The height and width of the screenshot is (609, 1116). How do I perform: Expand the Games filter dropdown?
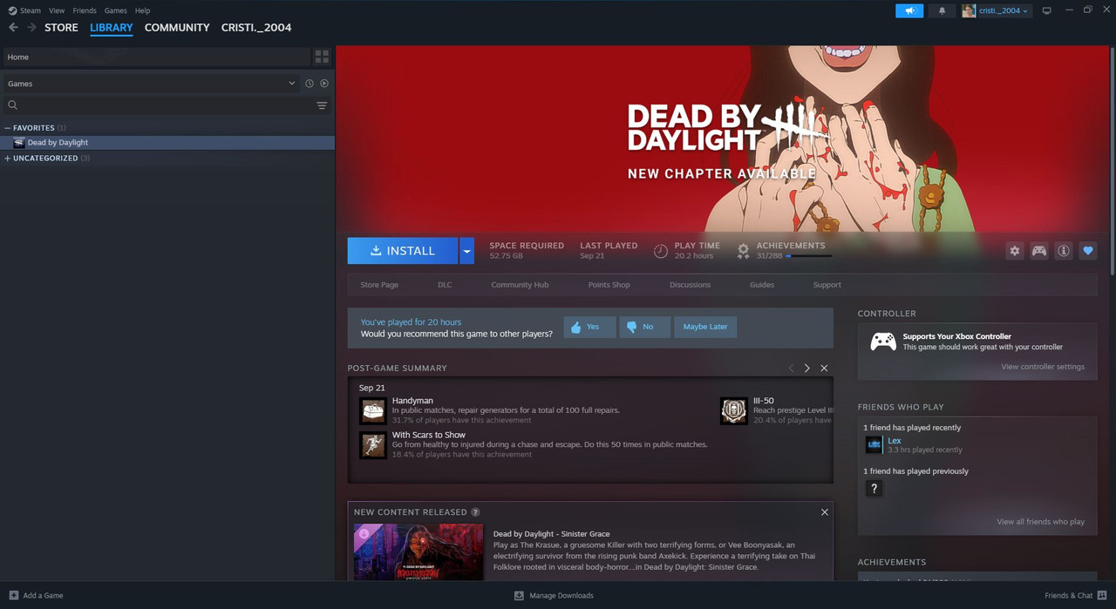[151, 84]
